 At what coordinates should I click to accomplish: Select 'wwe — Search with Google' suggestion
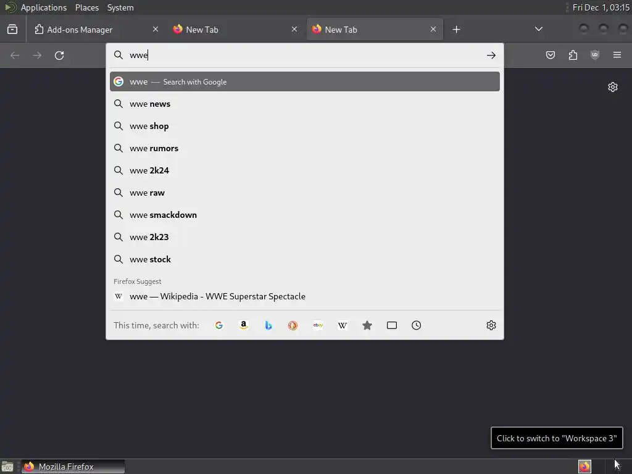coord(305,81)
